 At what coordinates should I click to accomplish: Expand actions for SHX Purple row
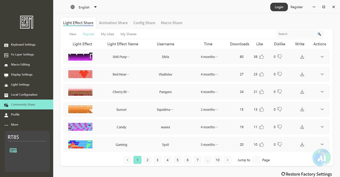[322, 57]
